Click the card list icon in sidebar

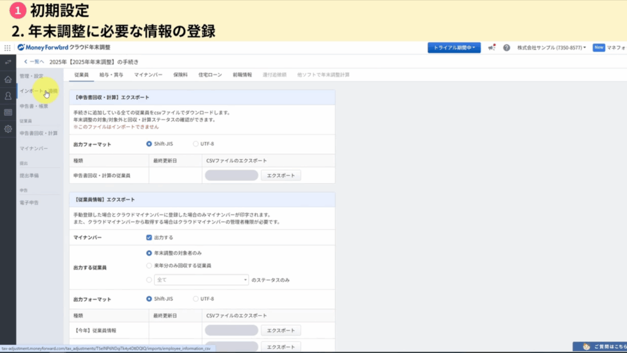8,112
